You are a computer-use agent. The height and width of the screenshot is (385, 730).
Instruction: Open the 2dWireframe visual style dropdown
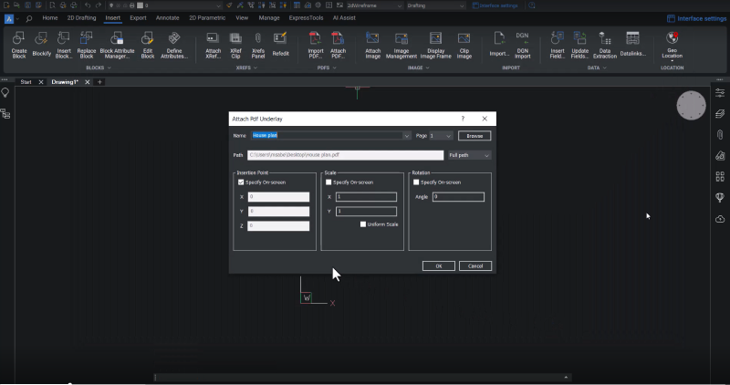[374, 5]
